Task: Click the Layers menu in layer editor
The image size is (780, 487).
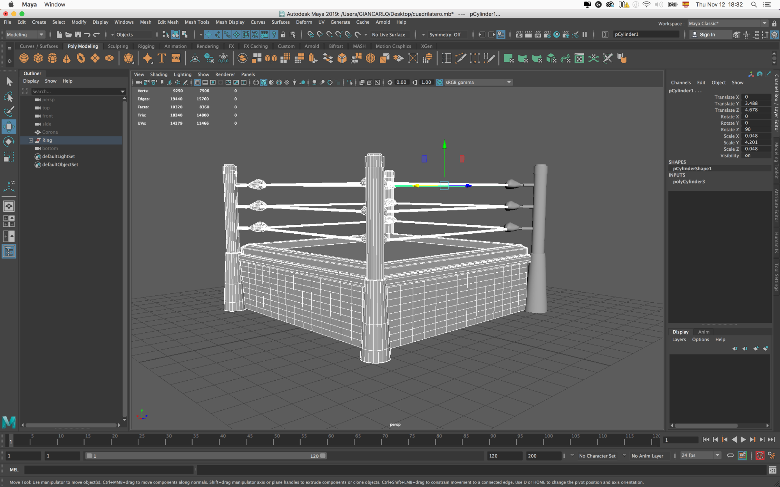Action: click(x=679, y=340)
